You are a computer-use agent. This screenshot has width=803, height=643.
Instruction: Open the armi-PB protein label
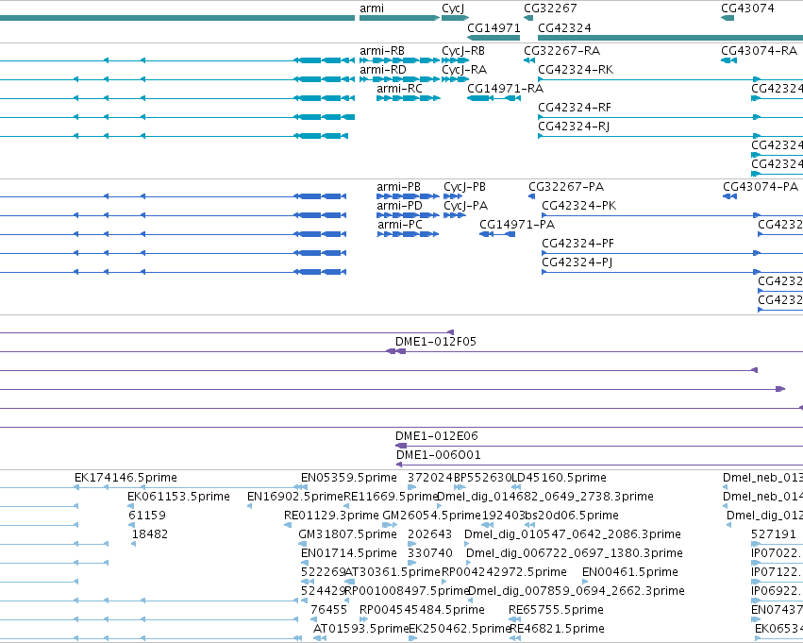[398, 187]
